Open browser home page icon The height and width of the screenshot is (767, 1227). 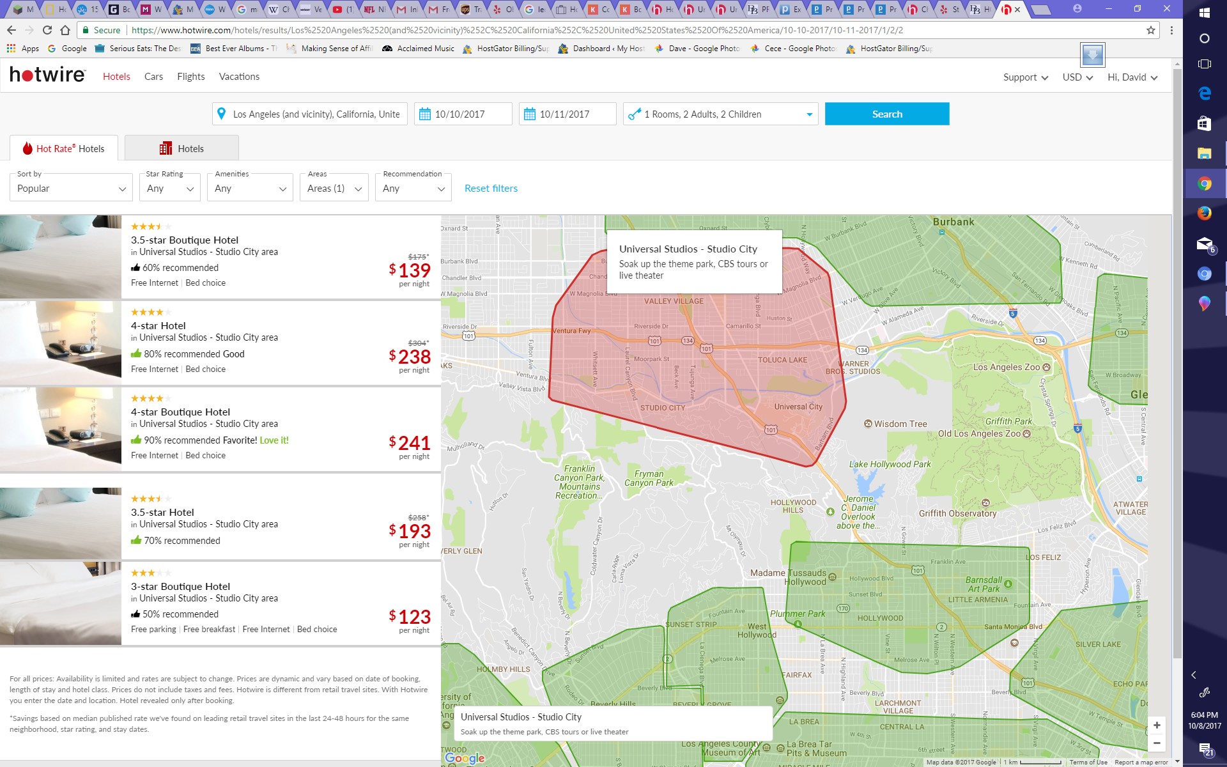[65, 30]
